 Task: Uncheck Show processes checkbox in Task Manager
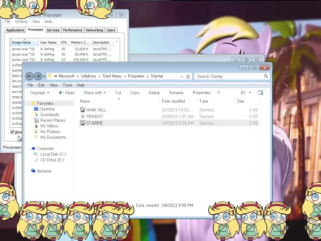[12, 132]
